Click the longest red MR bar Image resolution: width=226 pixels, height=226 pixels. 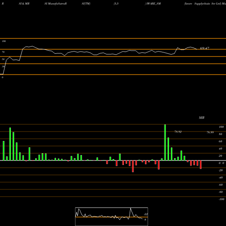133,166
